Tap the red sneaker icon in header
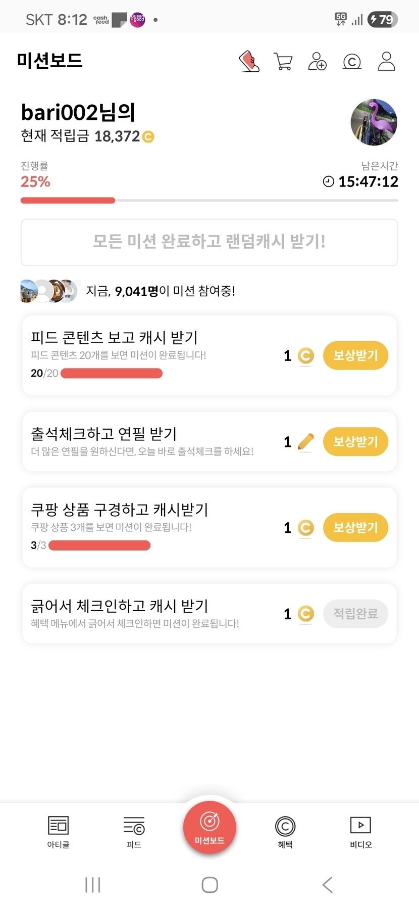The height and width of the screenshot is (909, 419). [249, 61]
